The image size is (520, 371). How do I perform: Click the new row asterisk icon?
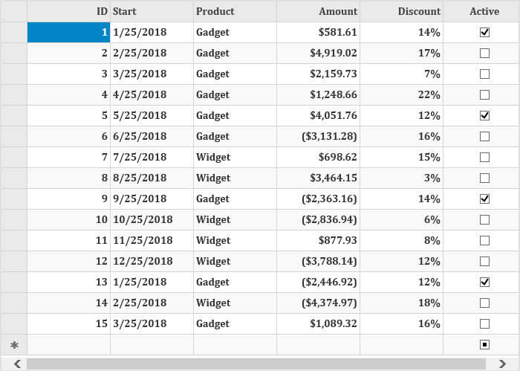[x=13, y=345]
